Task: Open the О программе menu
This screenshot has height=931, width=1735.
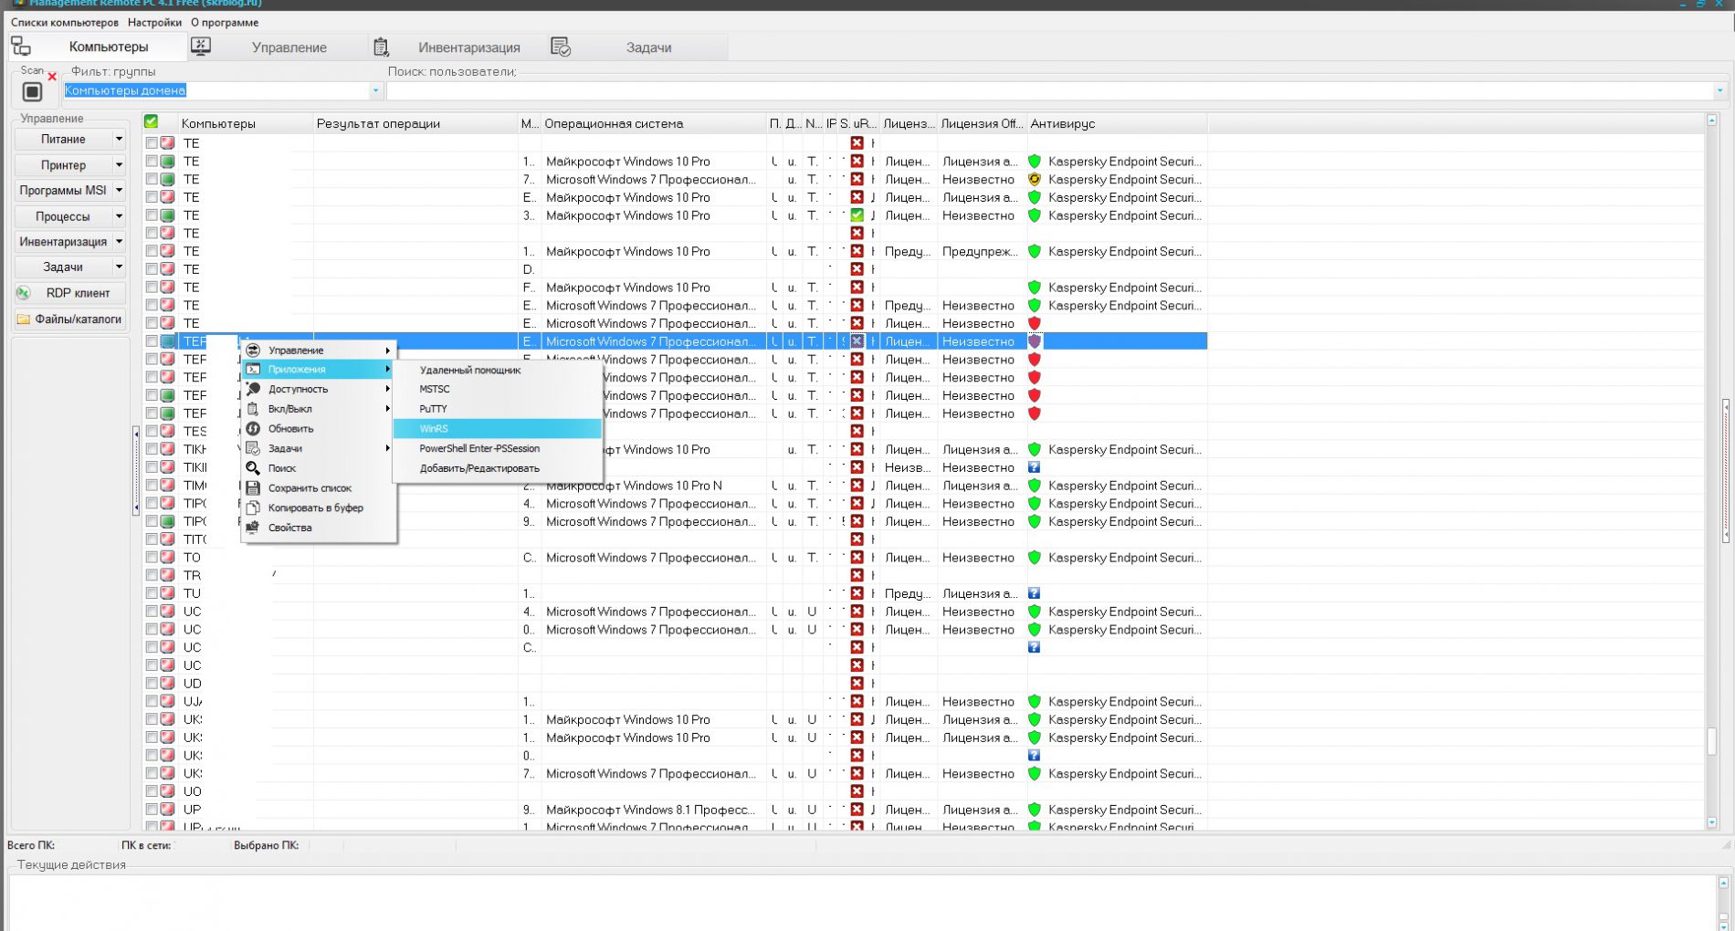Action: click(x=225, y=23)
